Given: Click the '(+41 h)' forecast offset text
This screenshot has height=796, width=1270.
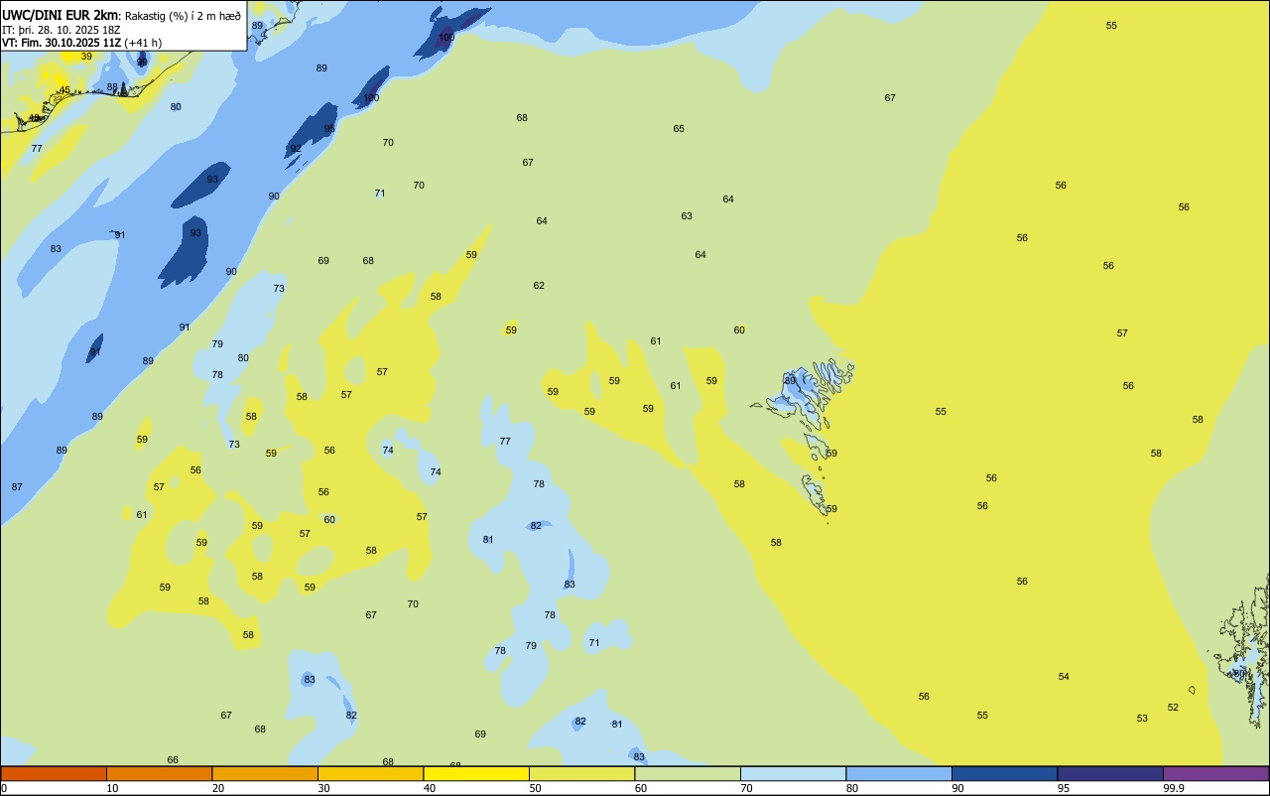Looking at the screenshot, I should [143, 43].
